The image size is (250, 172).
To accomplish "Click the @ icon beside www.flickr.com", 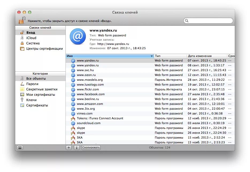I will click(73, 90).
